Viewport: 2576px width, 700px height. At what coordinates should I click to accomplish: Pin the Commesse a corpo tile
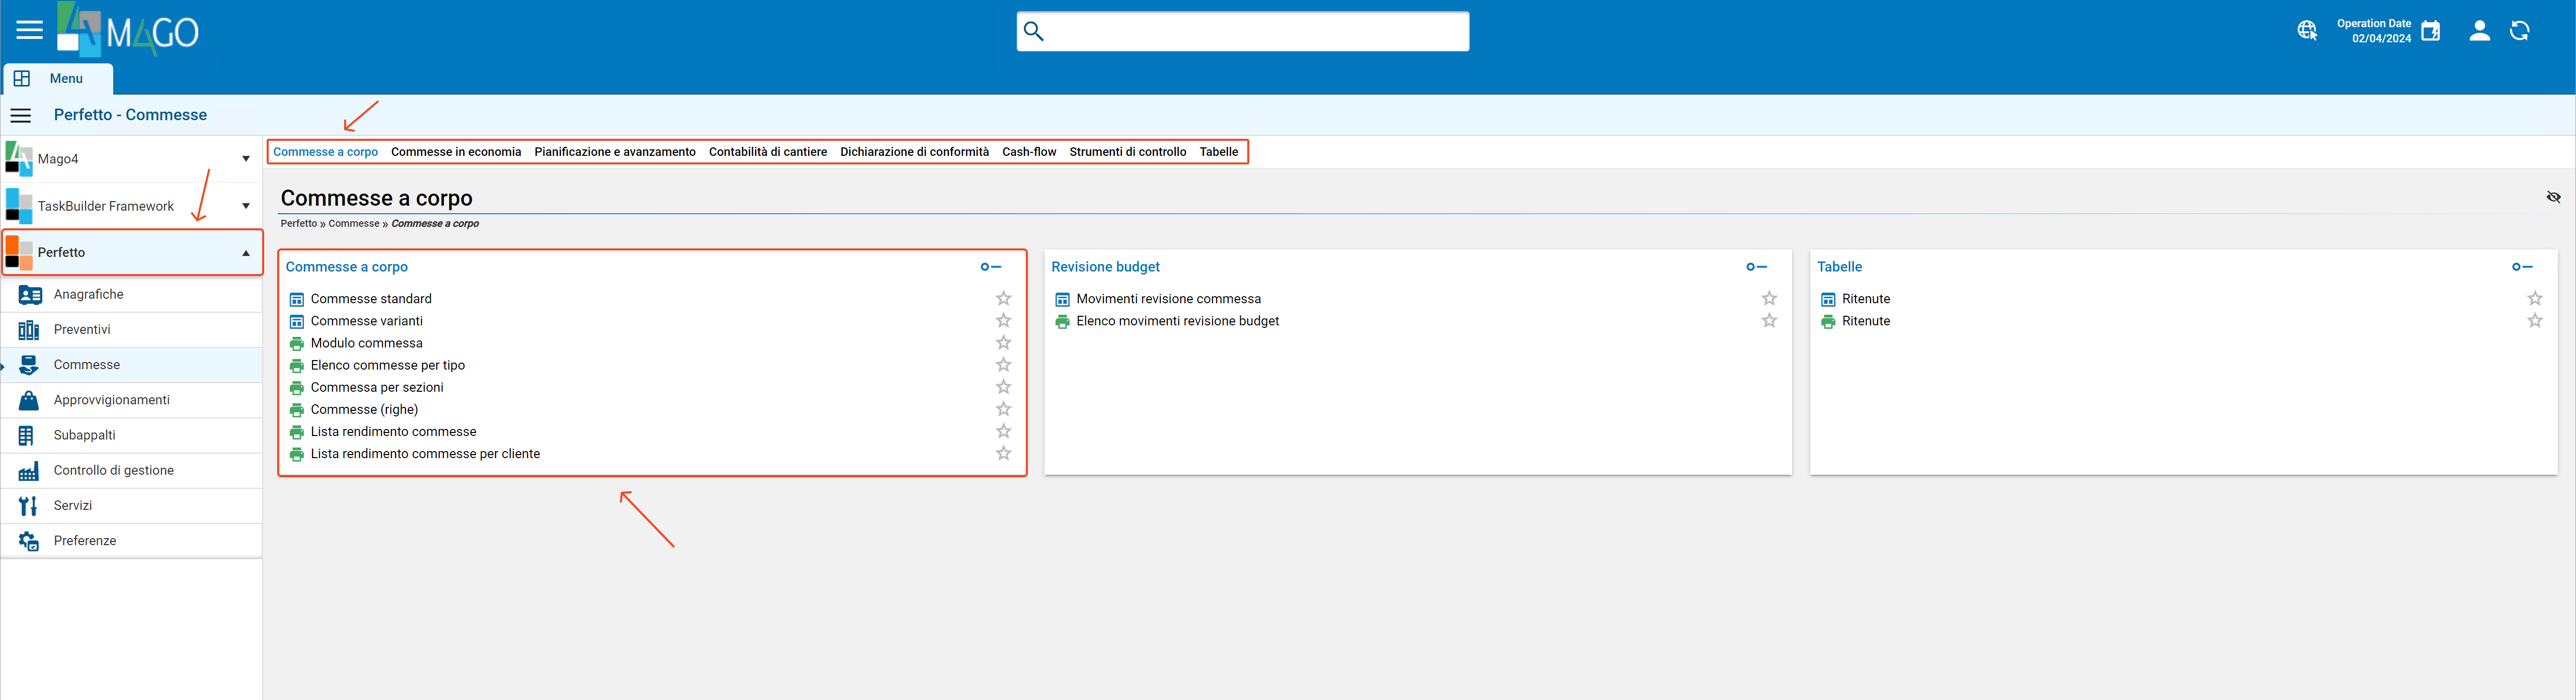(990, 267)
